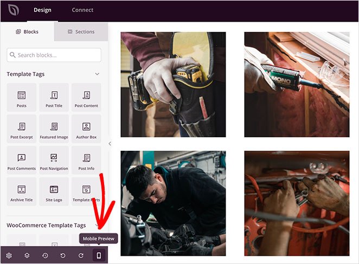Open the Blocks tab
This screenshot has width=359, height=264.
coord(27,31)
